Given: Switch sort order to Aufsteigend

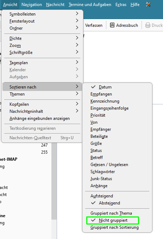Looking at the screenshot, I should pyautogui.click(x=117, y=196).
